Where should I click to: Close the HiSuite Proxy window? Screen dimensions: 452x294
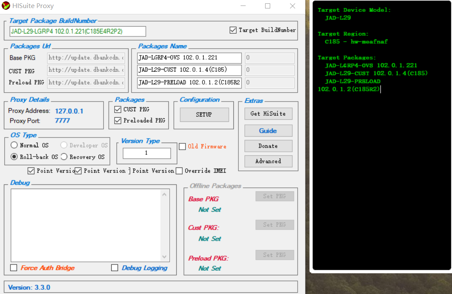click(x=292, y=6)
